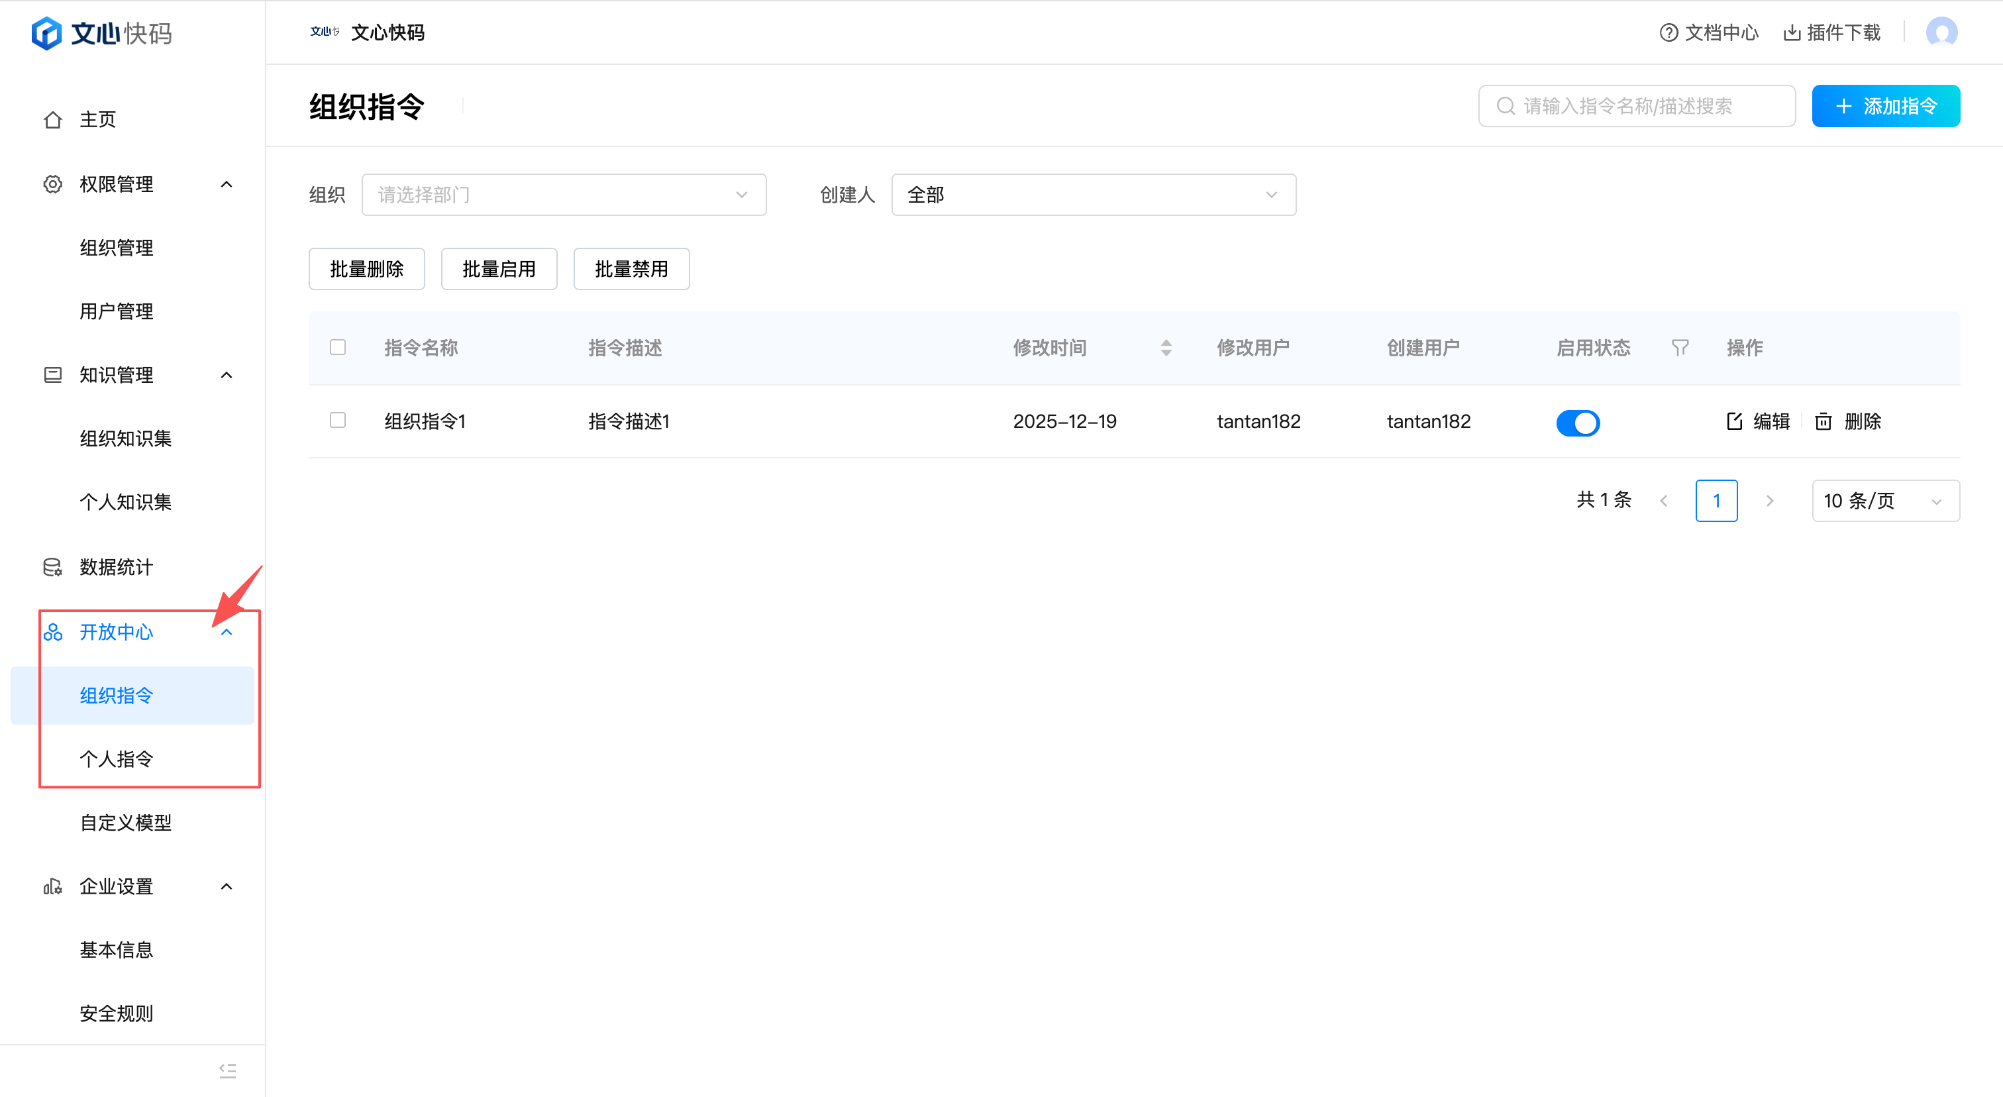The image size is (2003, 1097).
Task: Click the filter icon beside 启用状态
Action: tap(1680, 348)
